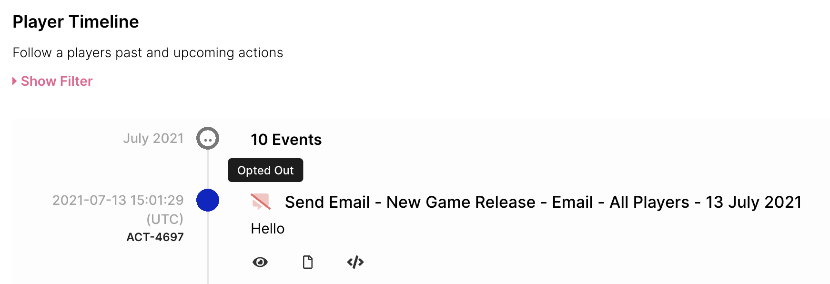The height and width of the screenshot is (284, 830).
Task: Expand the Show Filter section
Action: [52, 81]
